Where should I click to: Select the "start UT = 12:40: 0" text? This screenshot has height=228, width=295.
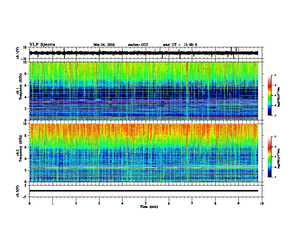[180, 45]
